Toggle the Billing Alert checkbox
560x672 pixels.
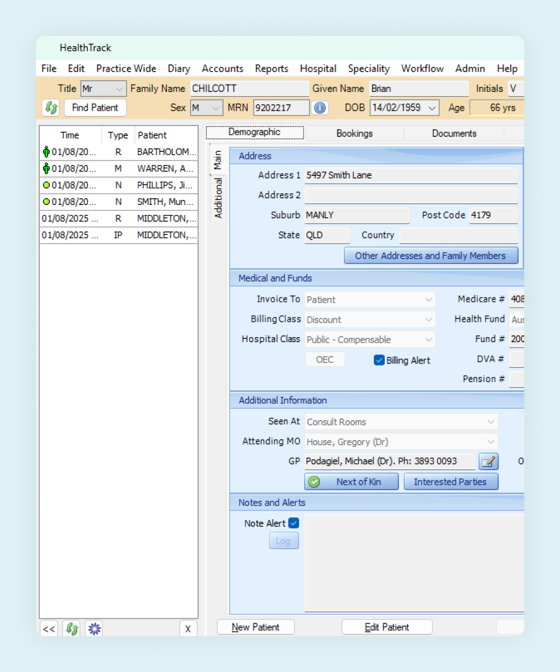[379, 360]
